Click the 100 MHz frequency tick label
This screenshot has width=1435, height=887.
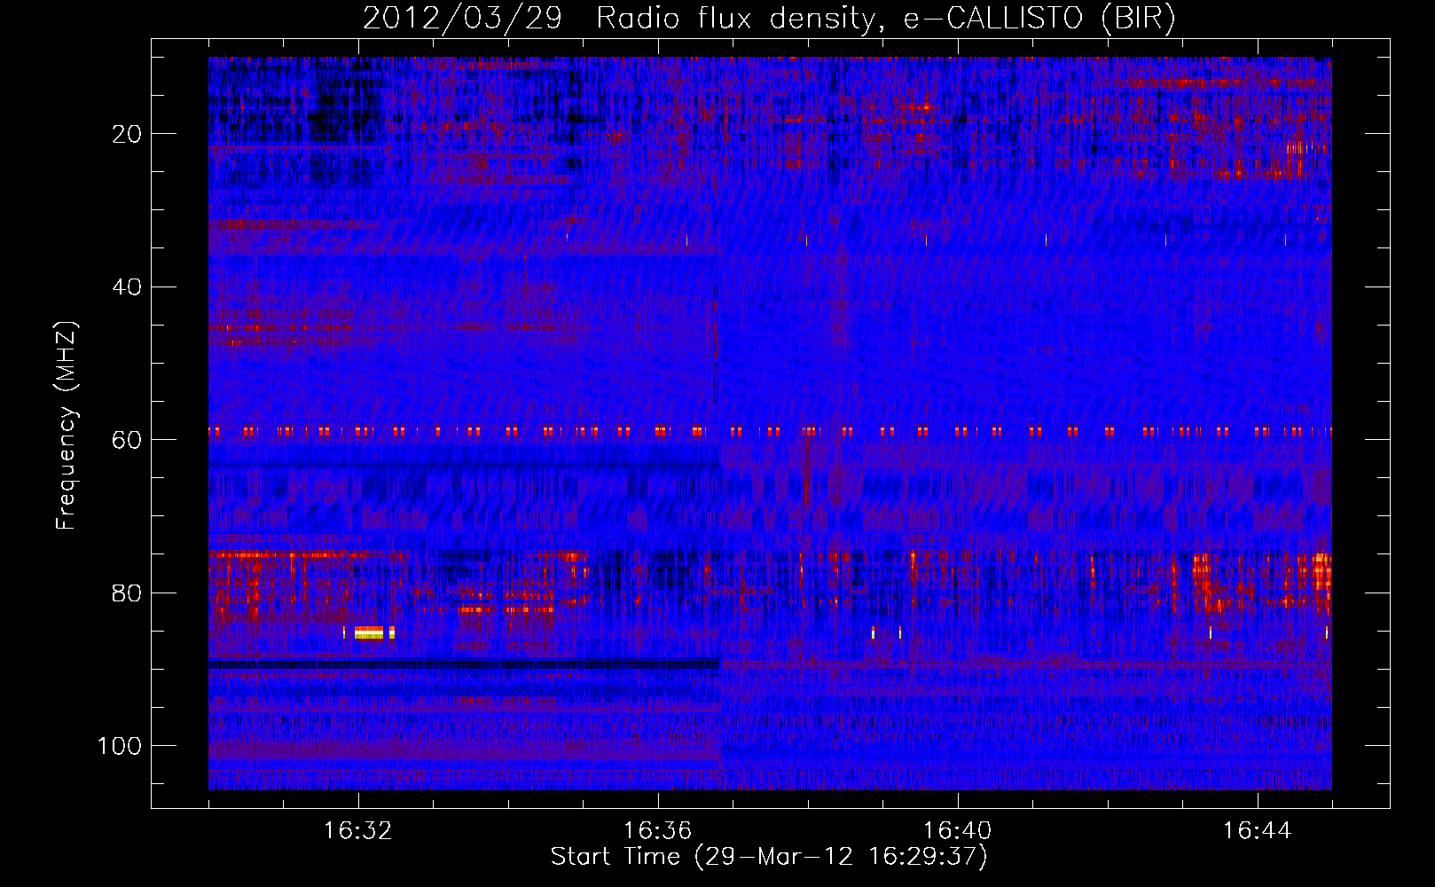pyautogui.click(x=120, y=746)
